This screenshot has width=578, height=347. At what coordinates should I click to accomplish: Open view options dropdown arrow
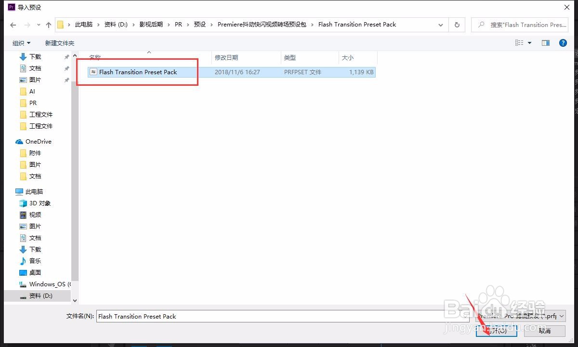coord(529,43)
